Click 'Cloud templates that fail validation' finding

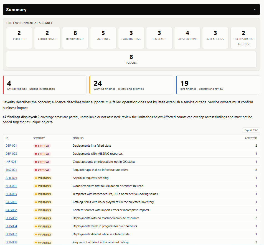tap(108, 186)
